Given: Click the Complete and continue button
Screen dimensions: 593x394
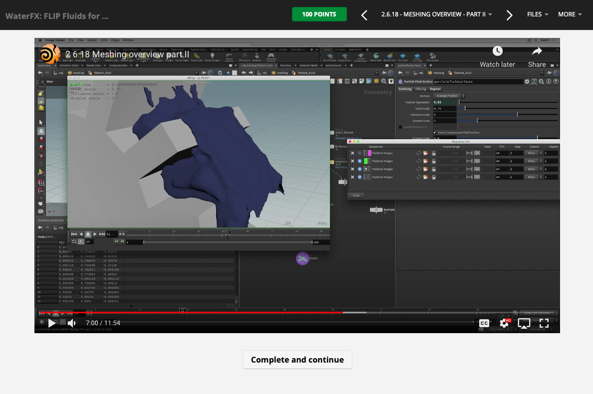Looking at the screenshot, I should 297,360.
